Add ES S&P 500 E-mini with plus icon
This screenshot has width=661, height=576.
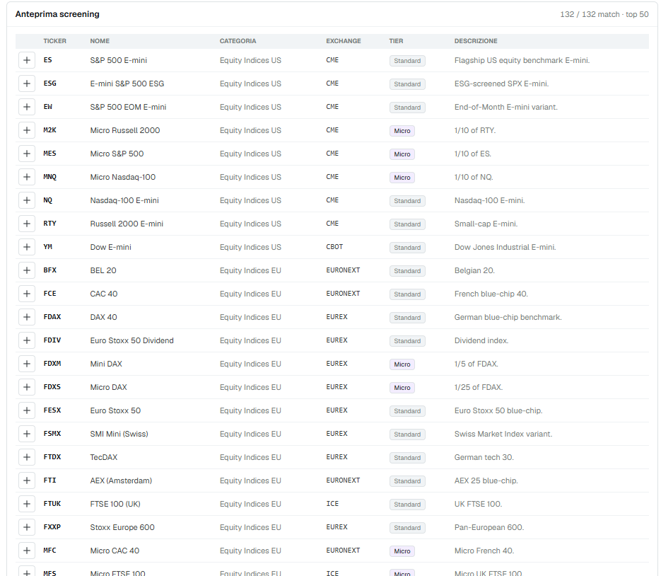click(27, 60)
